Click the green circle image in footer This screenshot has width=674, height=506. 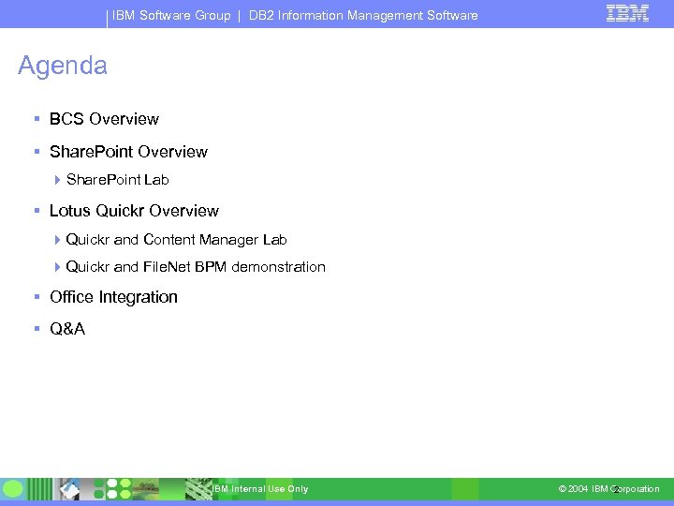(12, 489)
